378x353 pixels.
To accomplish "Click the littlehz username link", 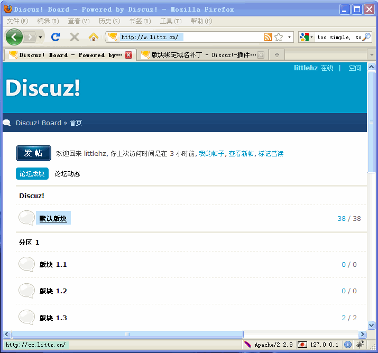I will (x=306, y=68).
